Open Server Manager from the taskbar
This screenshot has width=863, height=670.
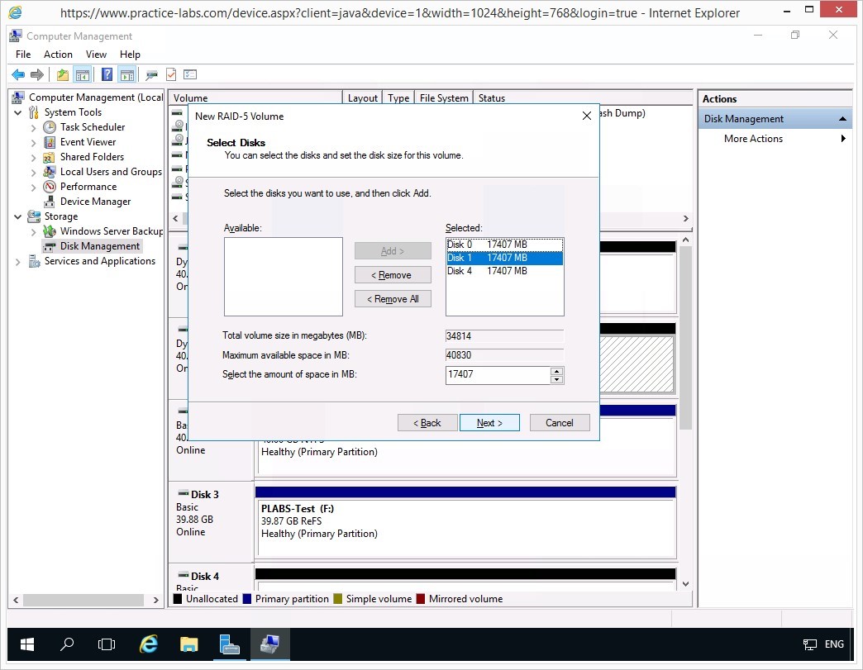230,644
